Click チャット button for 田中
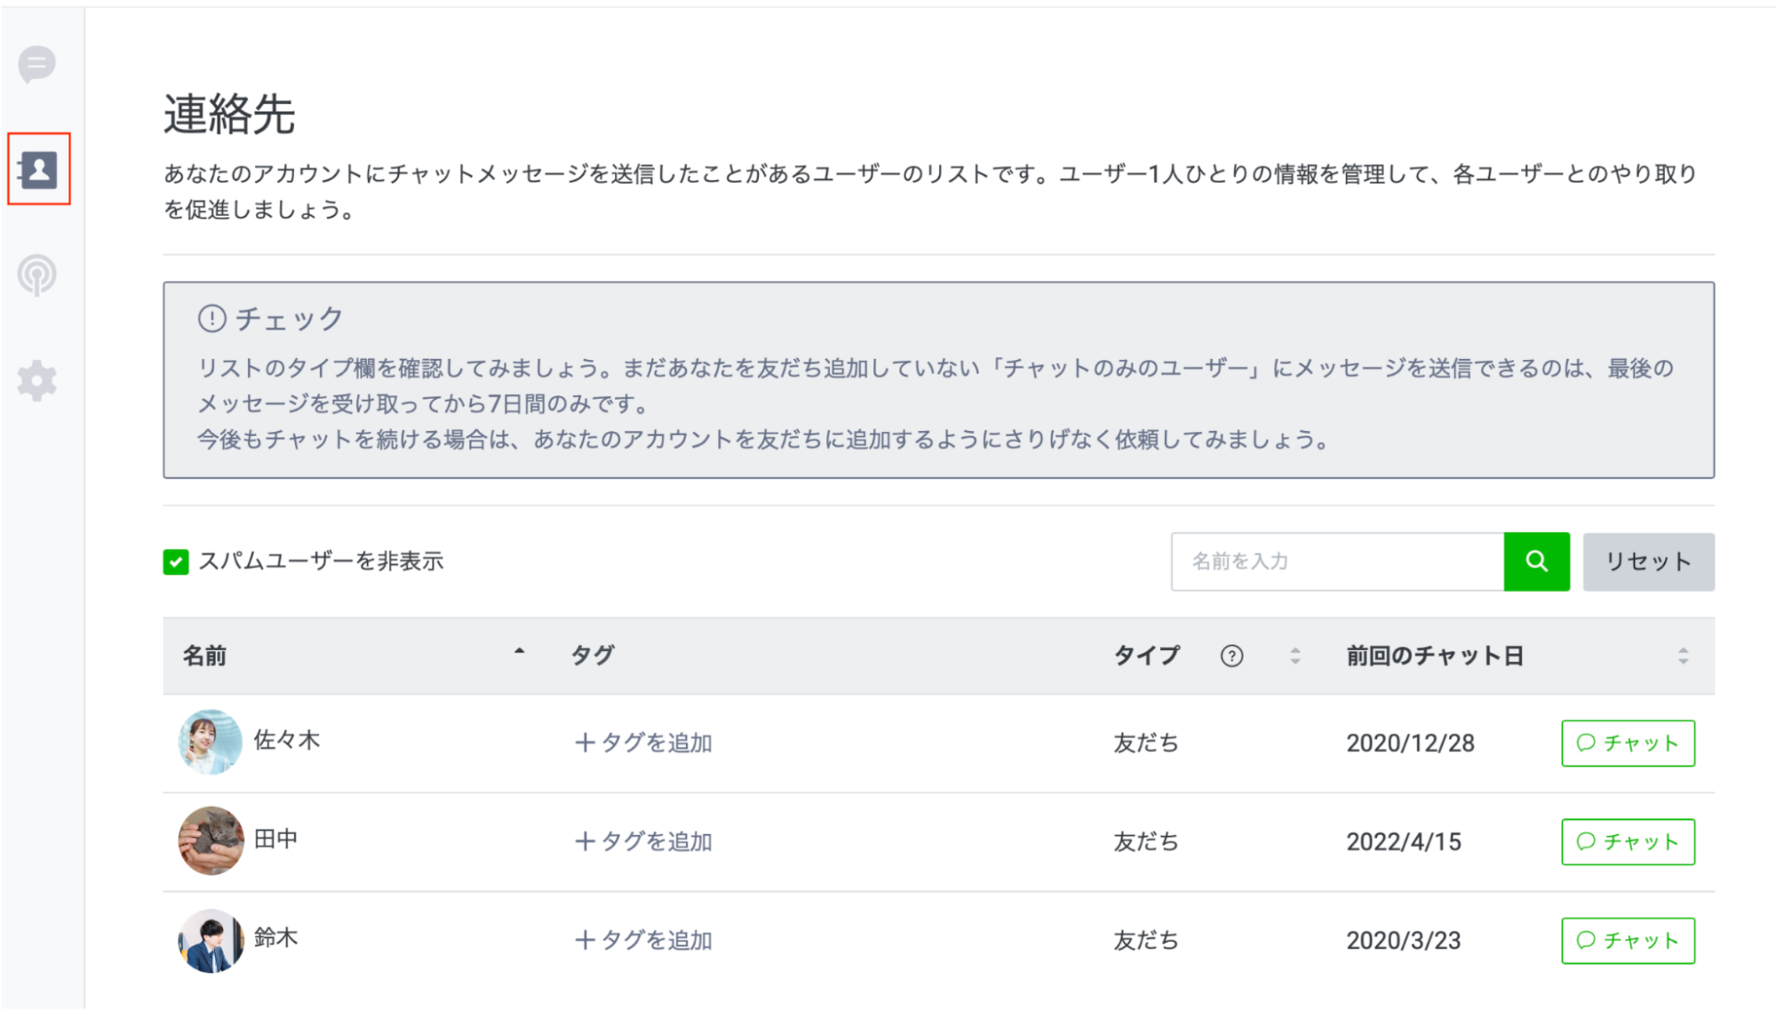1776x1011 pixels. pos(1628,841)
